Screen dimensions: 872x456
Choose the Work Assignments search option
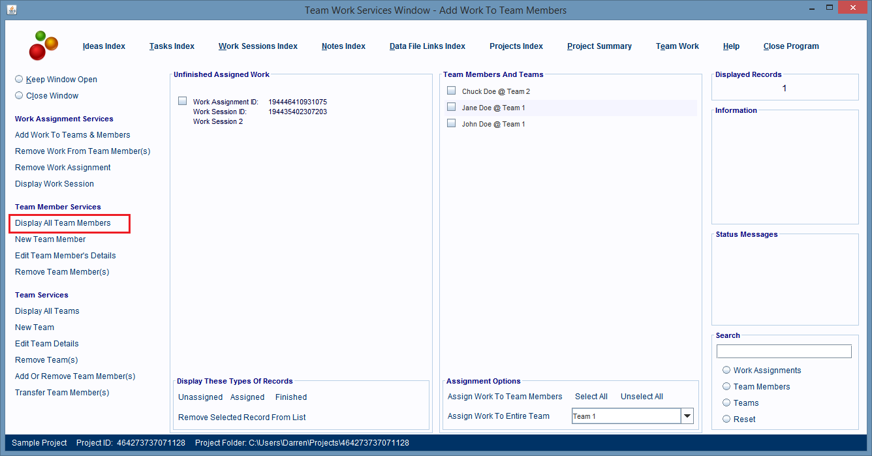726,370
